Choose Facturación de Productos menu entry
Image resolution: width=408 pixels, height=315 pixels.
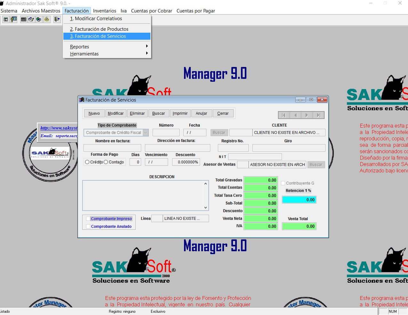pos(107,29)
